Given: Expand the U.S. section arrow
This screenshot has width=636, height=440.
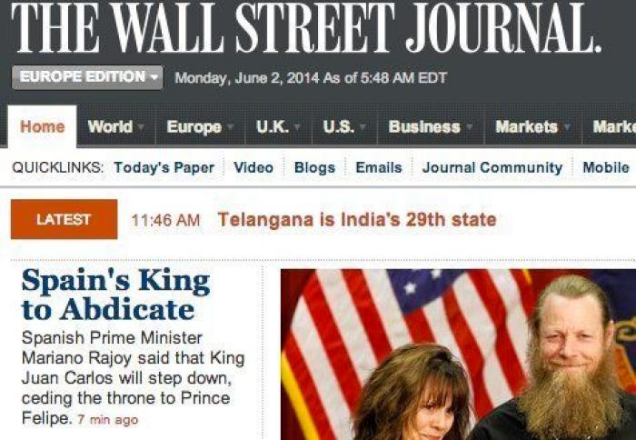Looking at the screenshot, I should (363, 127).
